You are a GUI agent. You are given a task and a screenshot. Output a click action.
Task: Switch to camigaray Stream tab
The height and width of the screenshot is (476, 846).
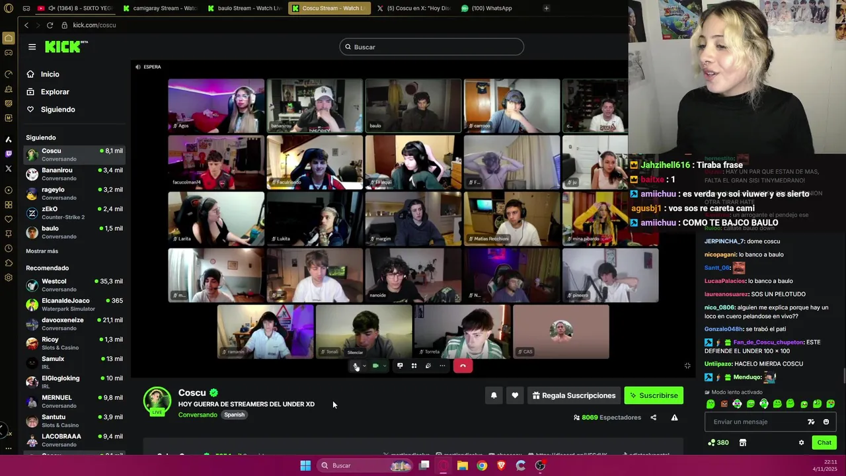[160, 8]
